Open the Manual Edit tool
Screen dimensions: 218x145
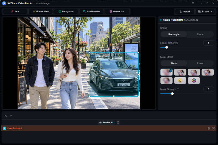(117, 11)
